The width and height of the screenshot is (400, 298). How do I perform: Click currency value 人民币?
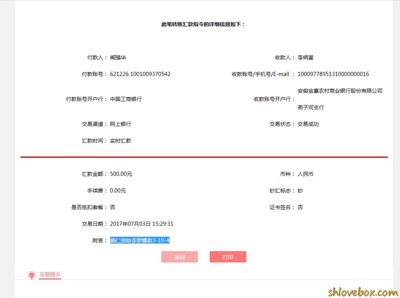tap(305, 174)
